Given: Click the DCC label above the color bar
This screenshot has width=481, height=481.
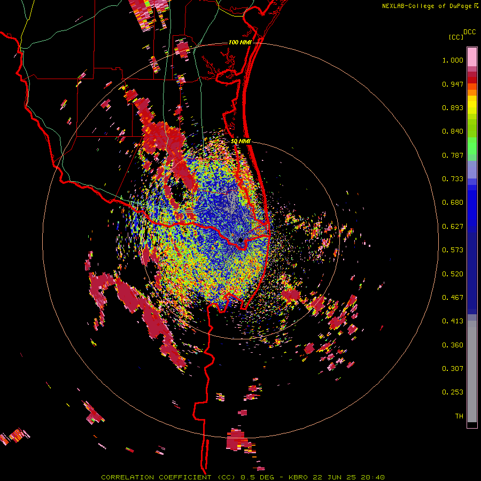Looking at the screenshot, I should pyautogui.click(x=469, y=32).
